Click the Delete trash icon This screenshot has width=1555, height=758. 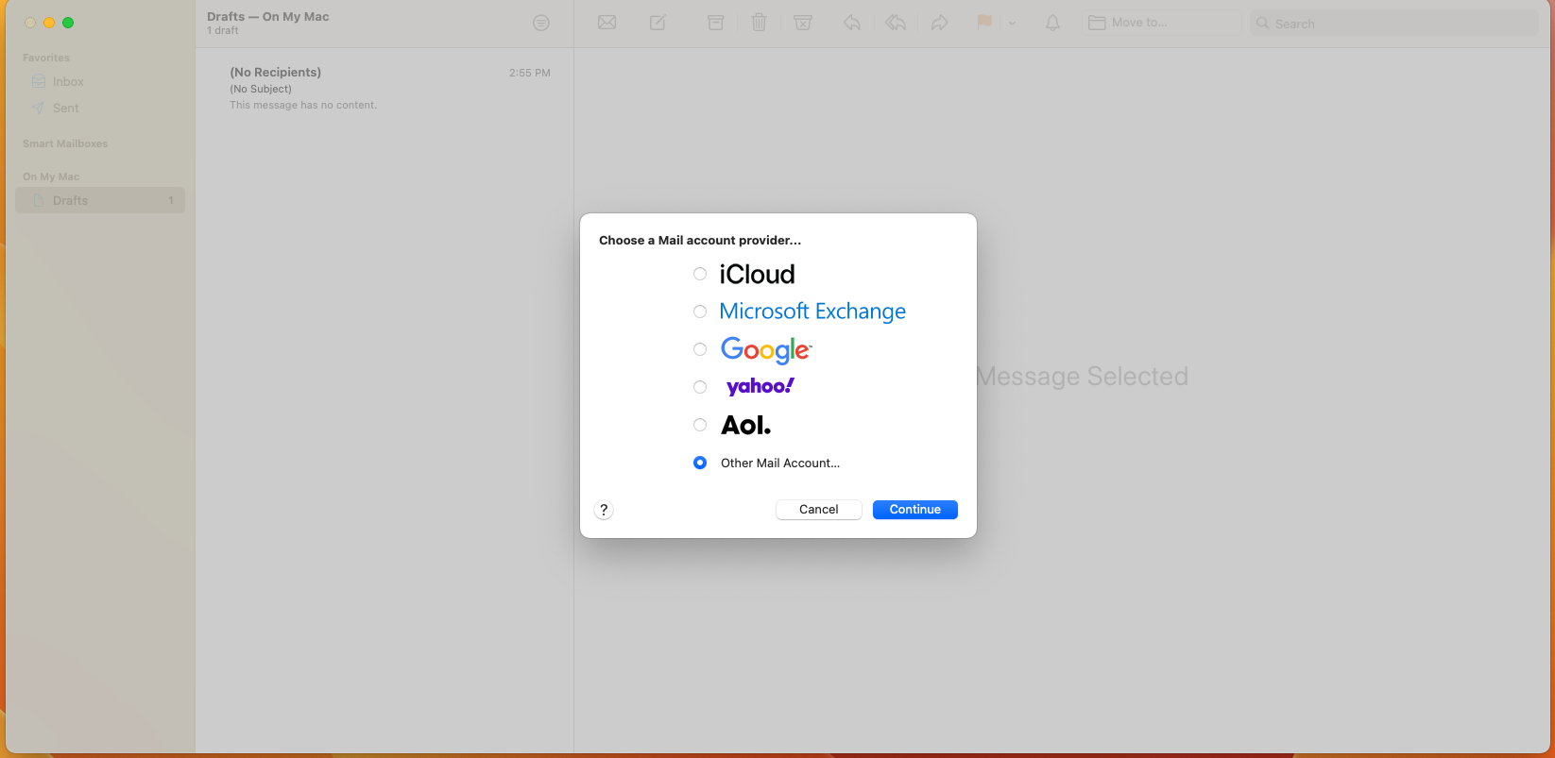coord(759,23)
